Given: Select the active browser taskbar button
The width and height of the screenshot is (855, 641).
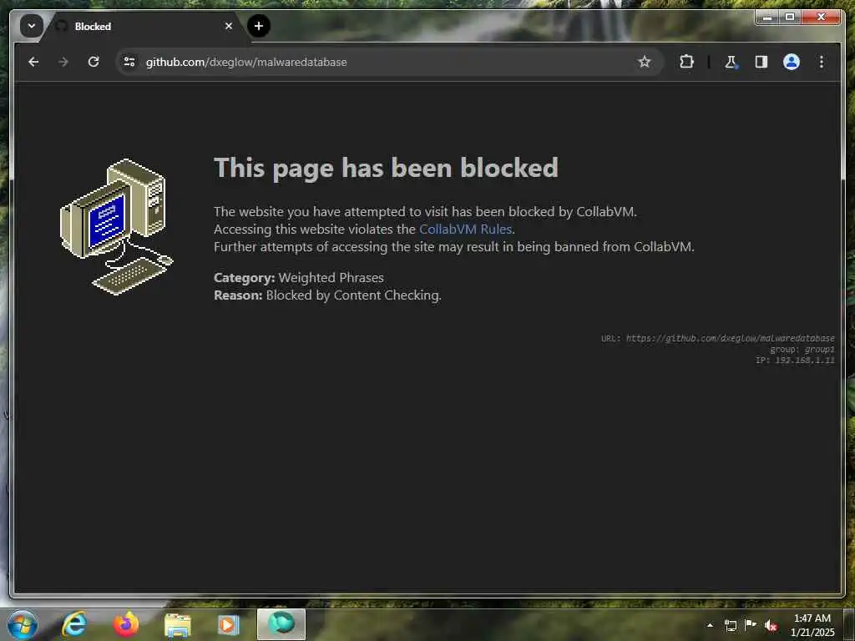Looking at the screenshot, I should coord(281,624).
